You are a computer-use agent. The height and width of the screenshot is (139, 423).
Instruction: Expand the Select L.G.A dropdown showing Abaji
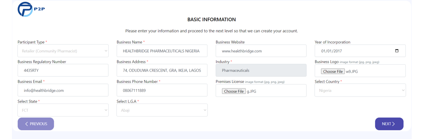(162, 110)
